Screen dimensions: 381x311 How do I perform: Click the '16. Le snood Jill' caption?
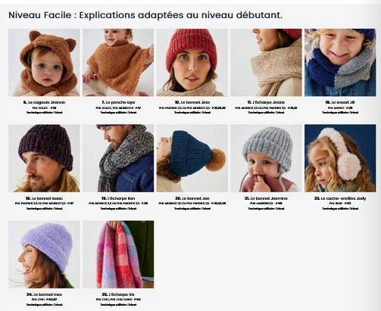pos(340,102)
